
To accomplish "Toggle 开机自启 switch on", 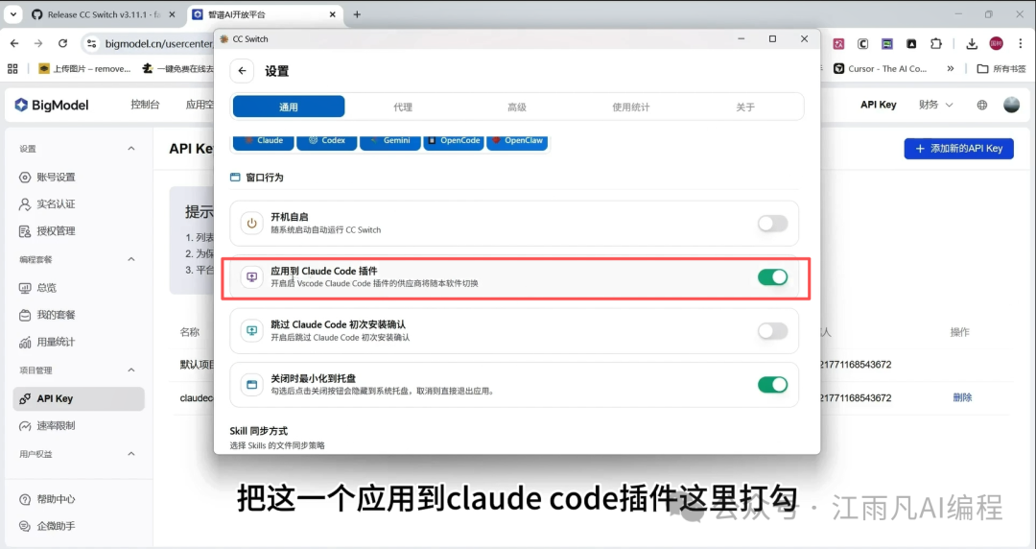I will (x=772, y=224).
